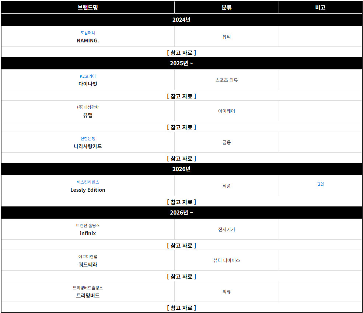Click the NAMING. brand name

click(88, 41)
